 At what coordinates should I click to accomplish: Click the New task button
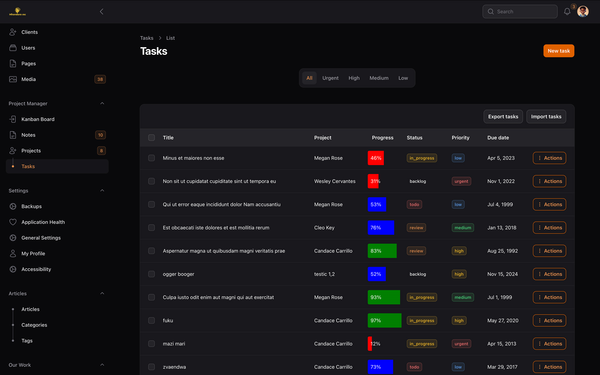click(x=558, y=51)
